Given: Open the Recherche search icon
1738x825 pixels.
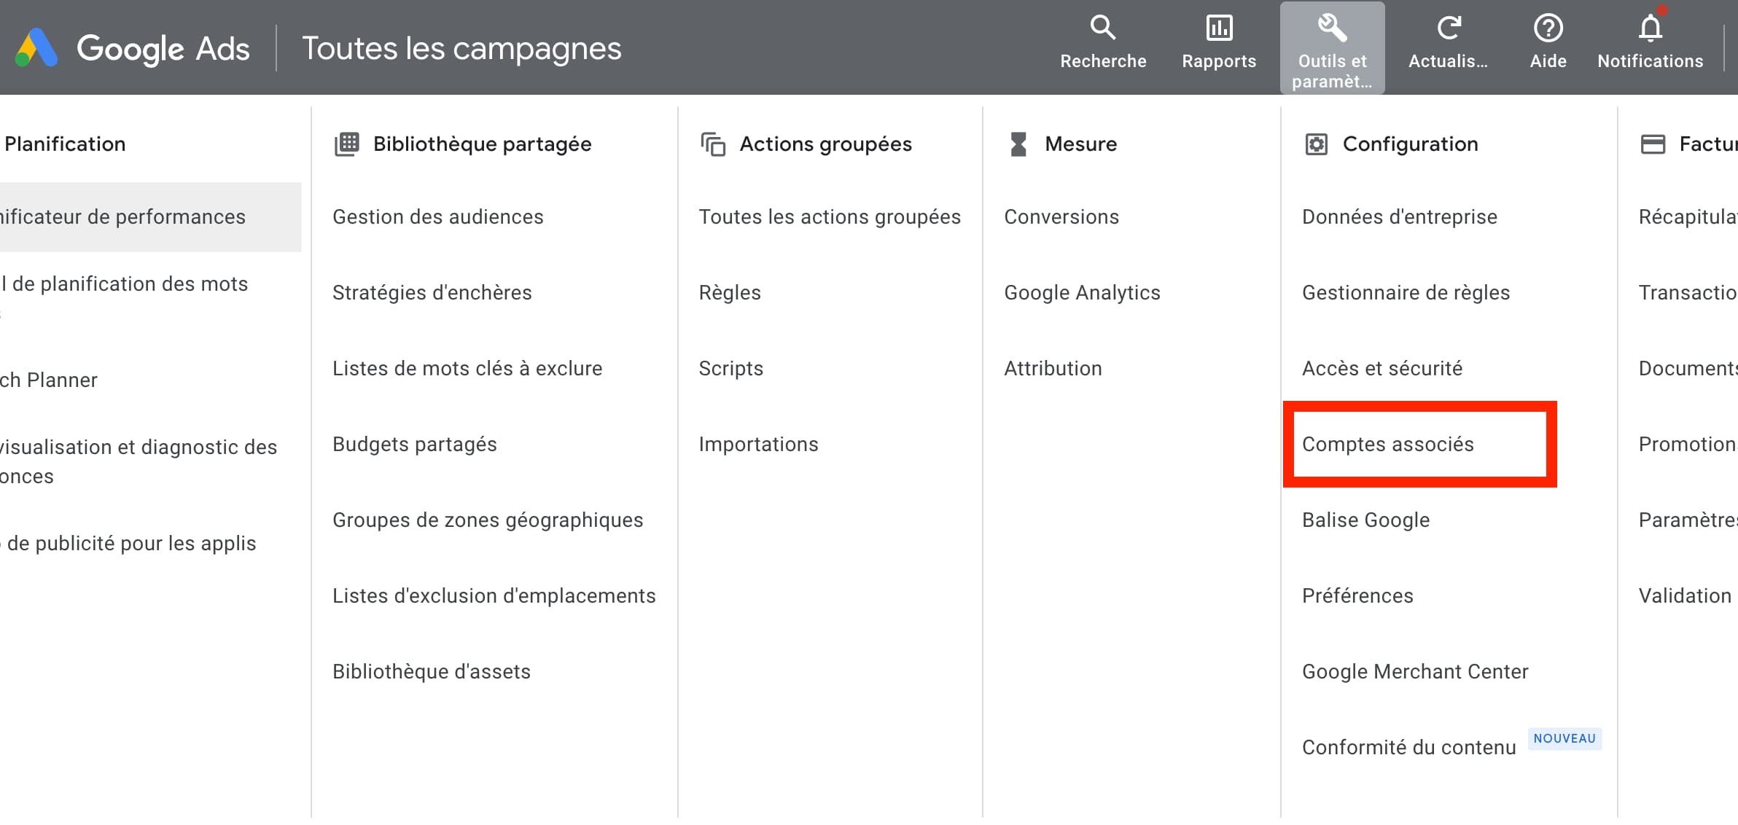Looking at the screenshot, I should (x=1103, y=28).
